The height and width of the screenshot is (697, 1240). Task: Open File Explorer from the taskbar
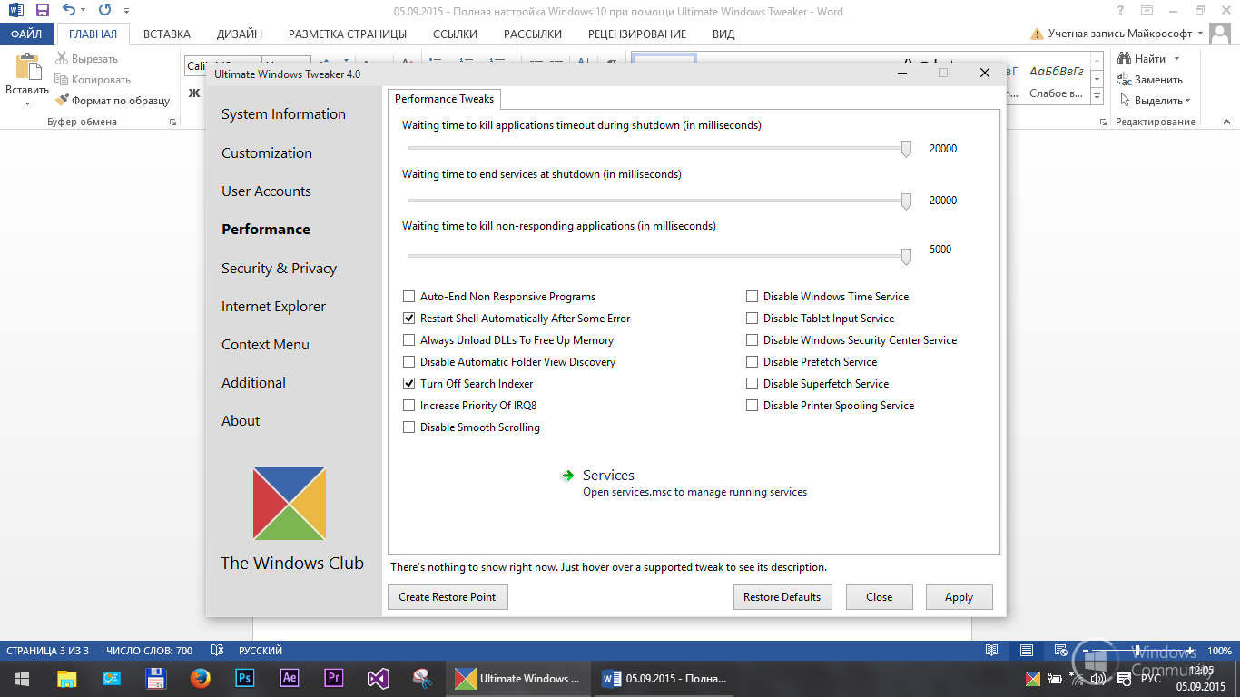pos(67,678)
